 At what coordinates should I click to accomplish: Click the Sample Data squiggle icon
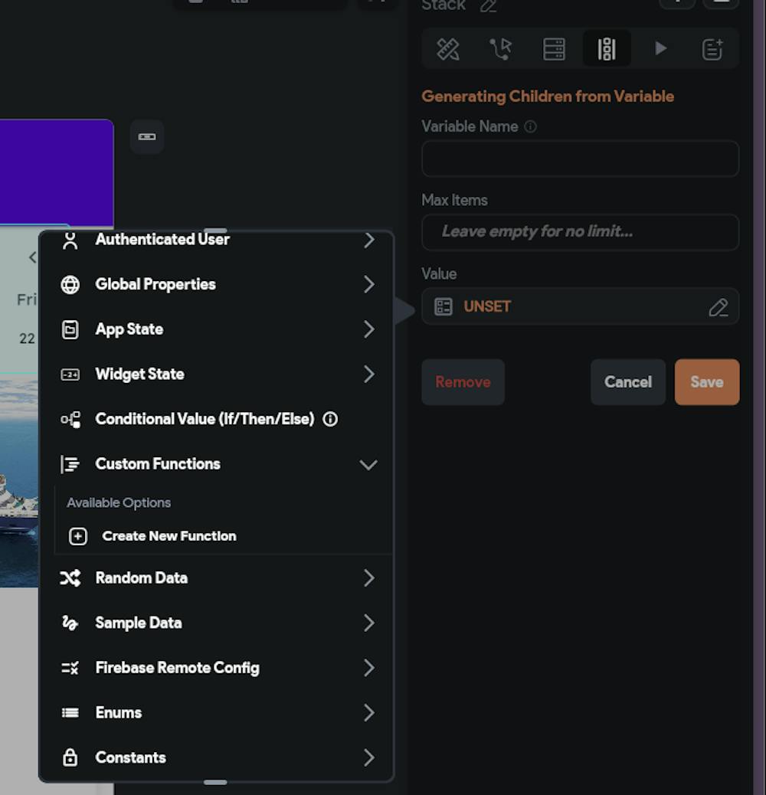tap(70, 623)
